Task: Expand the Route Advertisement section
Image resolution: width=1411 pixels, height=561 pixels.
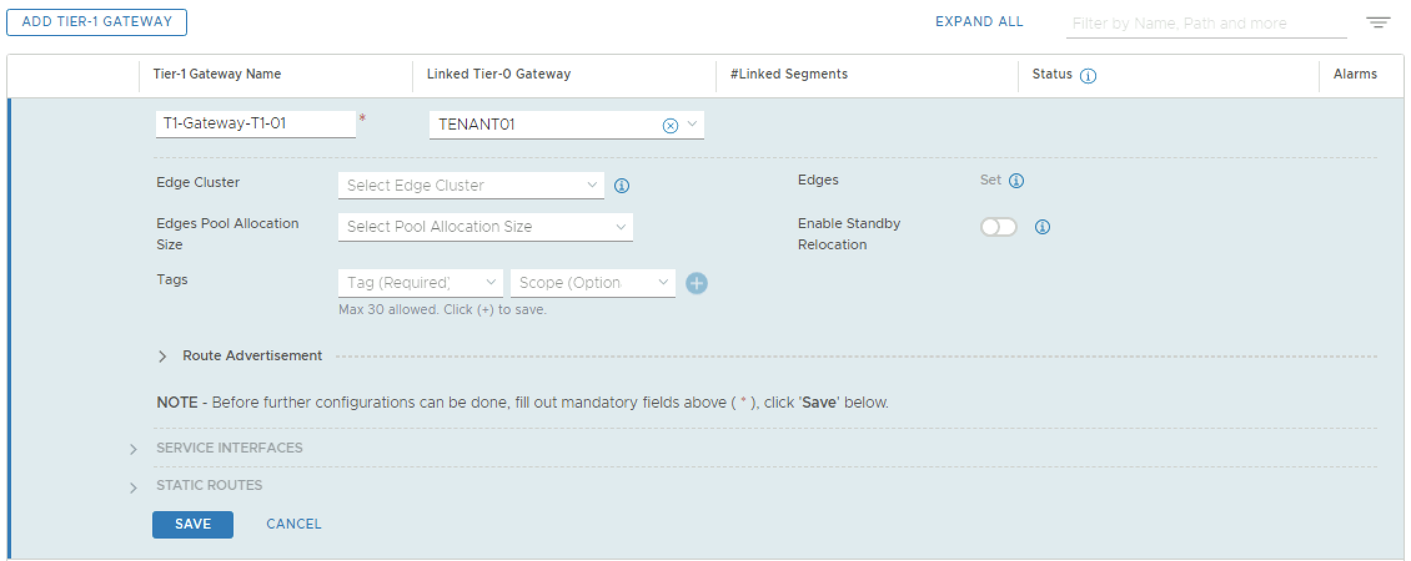Action: tap(162, 357)
